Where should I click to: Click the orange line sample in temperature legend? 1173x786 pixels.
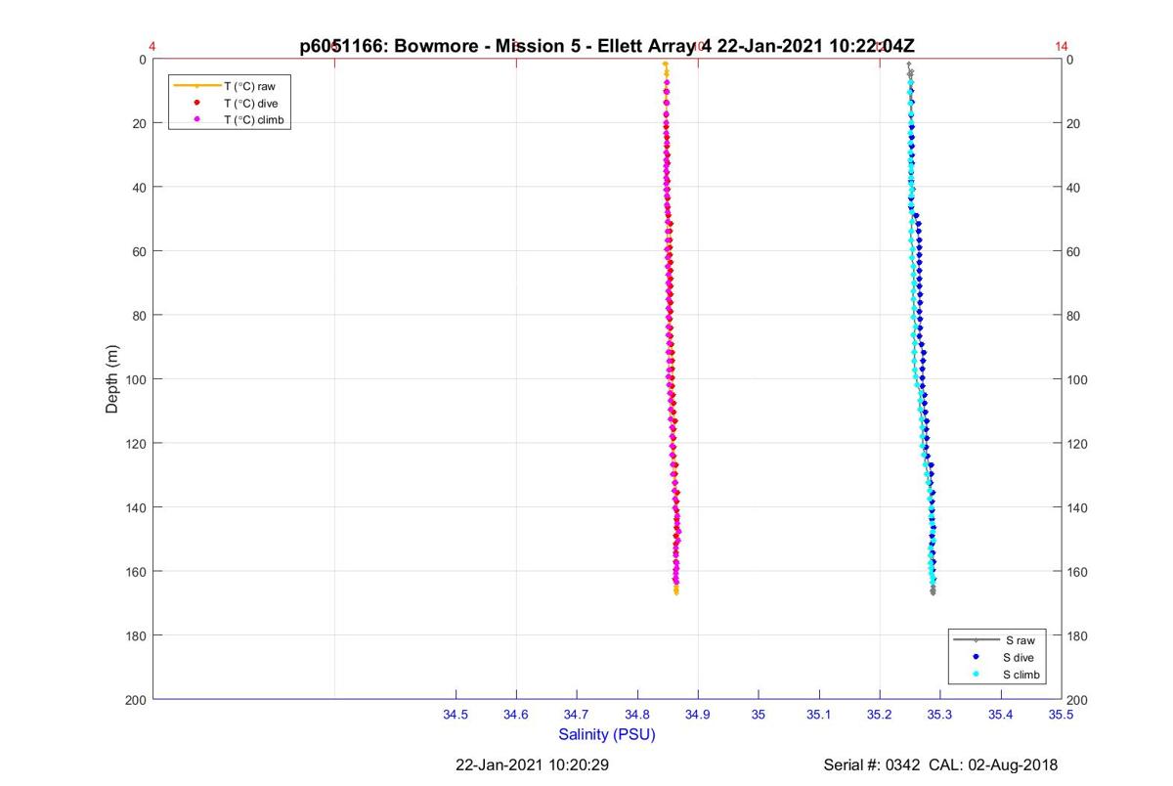196,86
